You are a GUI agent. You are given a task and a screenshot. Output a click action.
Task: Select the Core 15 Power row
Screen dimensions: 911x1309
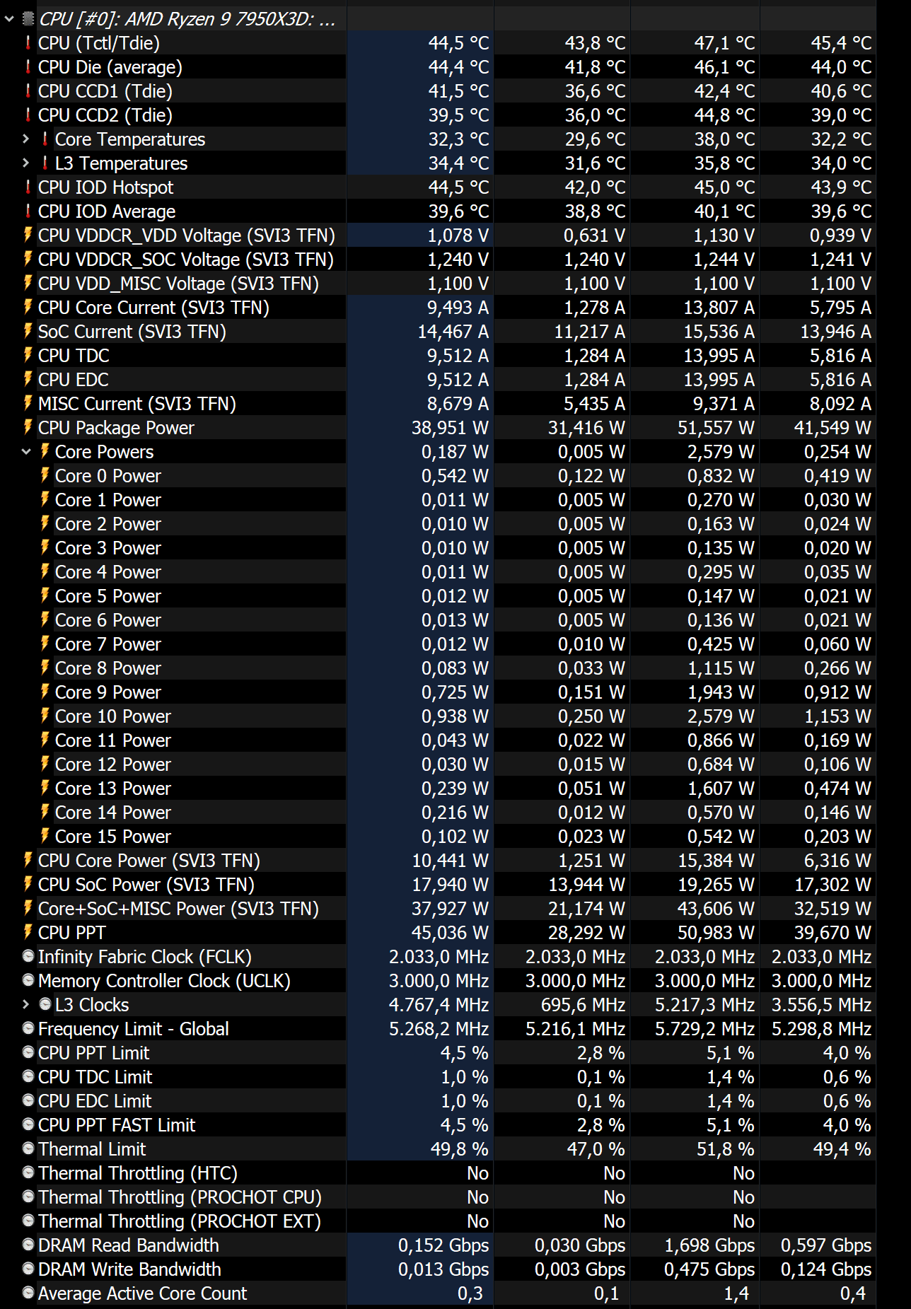click(438, 837)
